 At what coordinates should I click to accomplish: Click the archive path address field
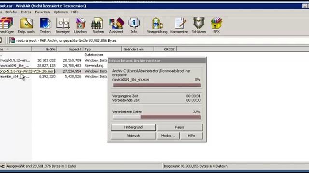coord(159,40)
